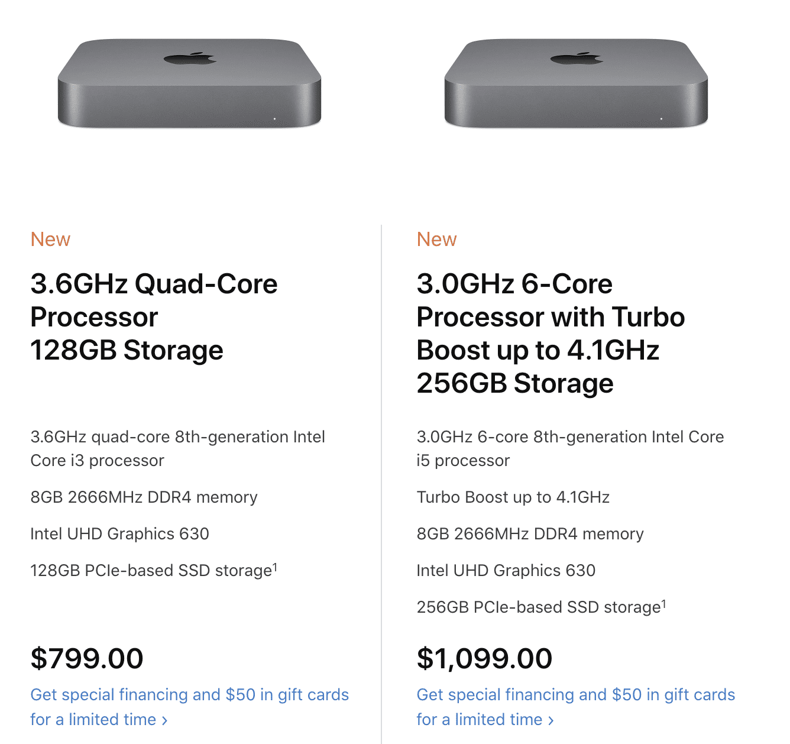Select the 3.0GHz 6-Core Processor heading

[551, 334]
